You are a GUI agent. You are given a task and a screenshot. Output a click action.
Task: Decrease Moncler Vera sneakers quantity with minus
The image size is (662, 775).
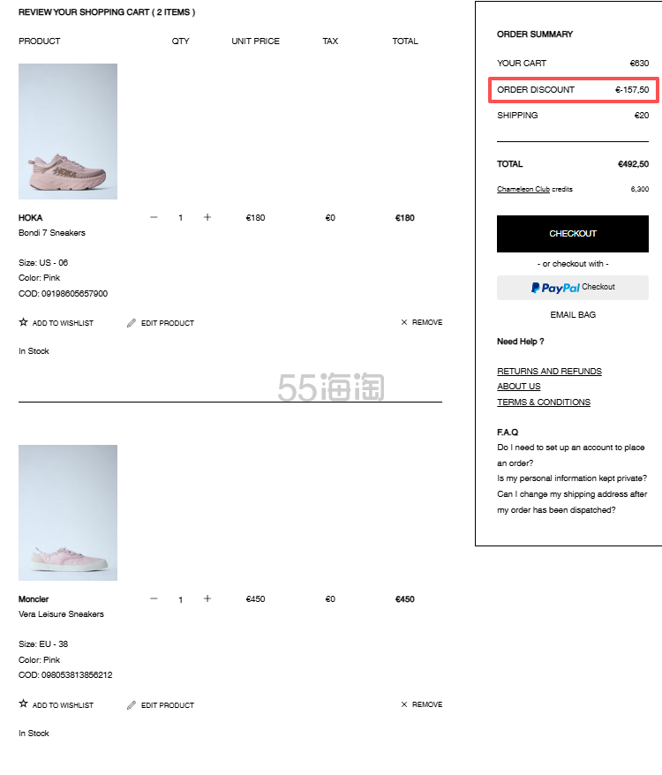pos(154,598)
